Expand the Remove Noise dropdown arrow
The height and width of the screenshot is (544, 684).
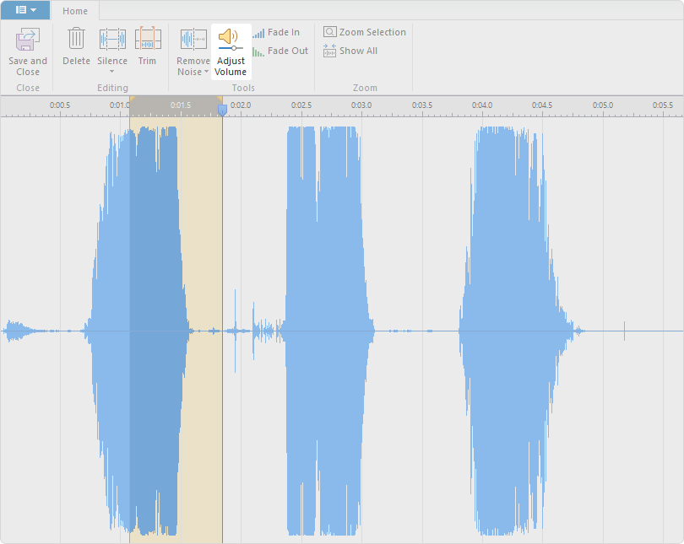point(206,73)
